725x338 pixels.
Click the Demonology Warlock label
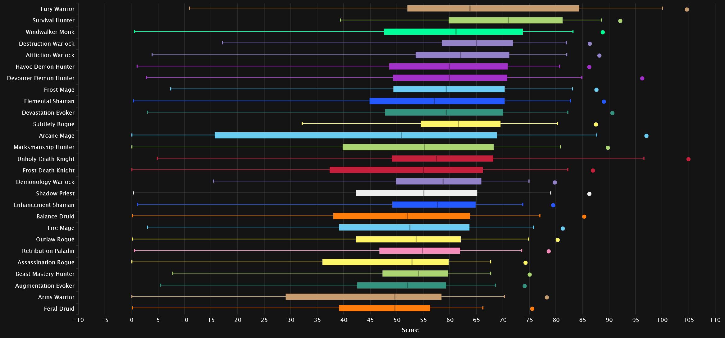[45, 182]
